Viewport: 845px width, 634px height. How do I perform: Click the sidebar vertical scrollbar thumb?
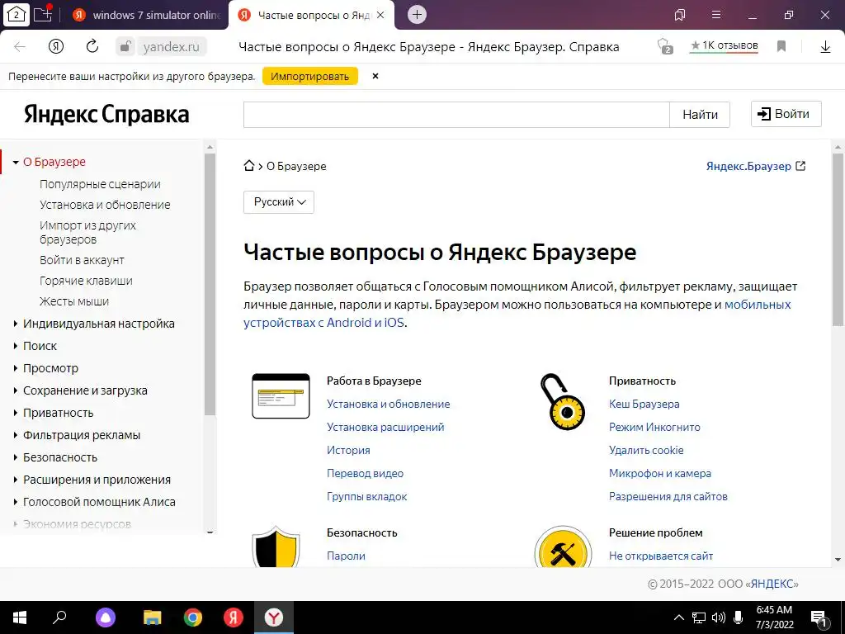210,284
